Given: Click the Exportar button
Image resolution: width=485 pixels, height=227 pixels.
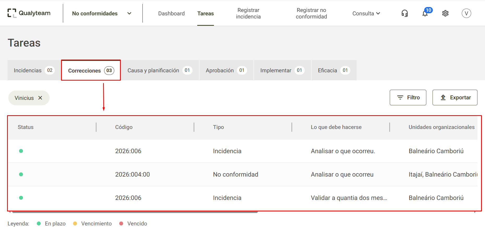Looking at the screenshot, I should pyautogui.click(x=455, y=98).
